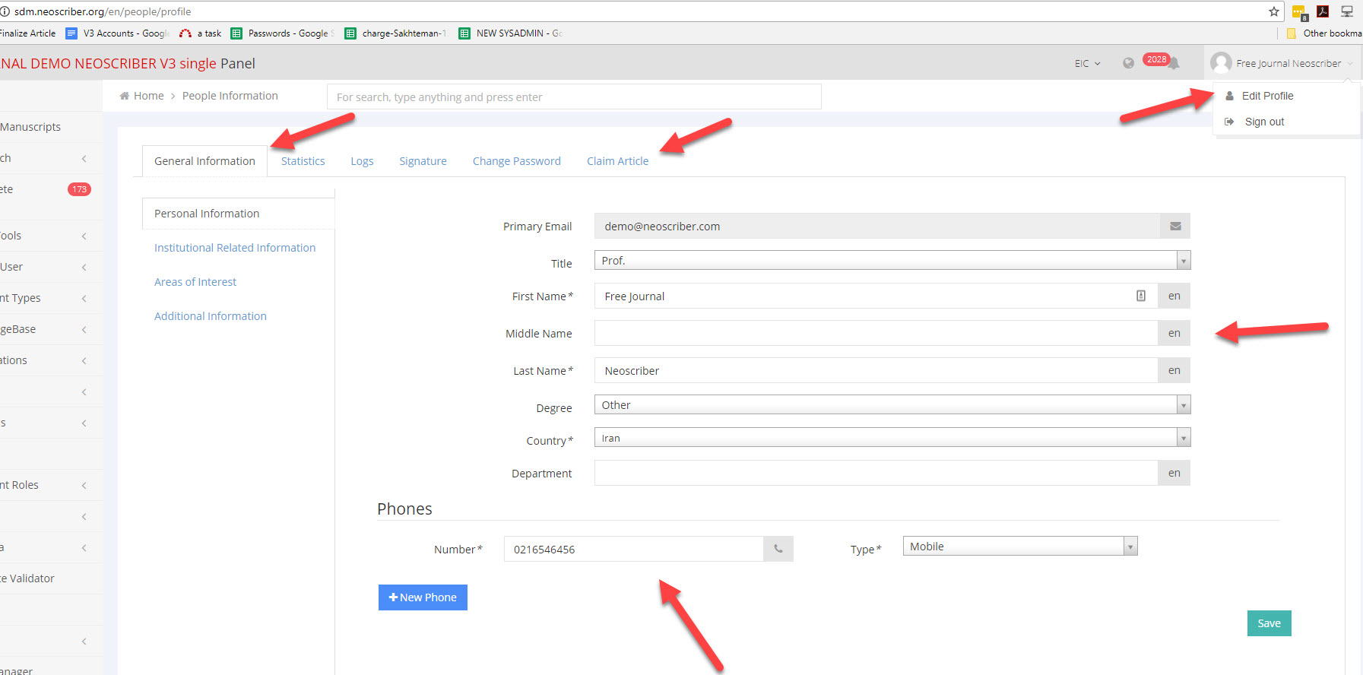Click the phone icon beside the Number field
The image size is (1363, 675).
pyautogui.click(x=778, y=549)
